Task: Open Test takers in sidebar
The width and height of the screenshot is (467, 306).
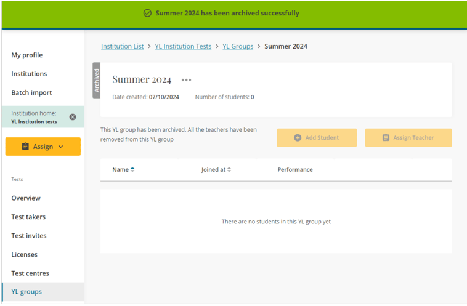Action: coord(28,217)
